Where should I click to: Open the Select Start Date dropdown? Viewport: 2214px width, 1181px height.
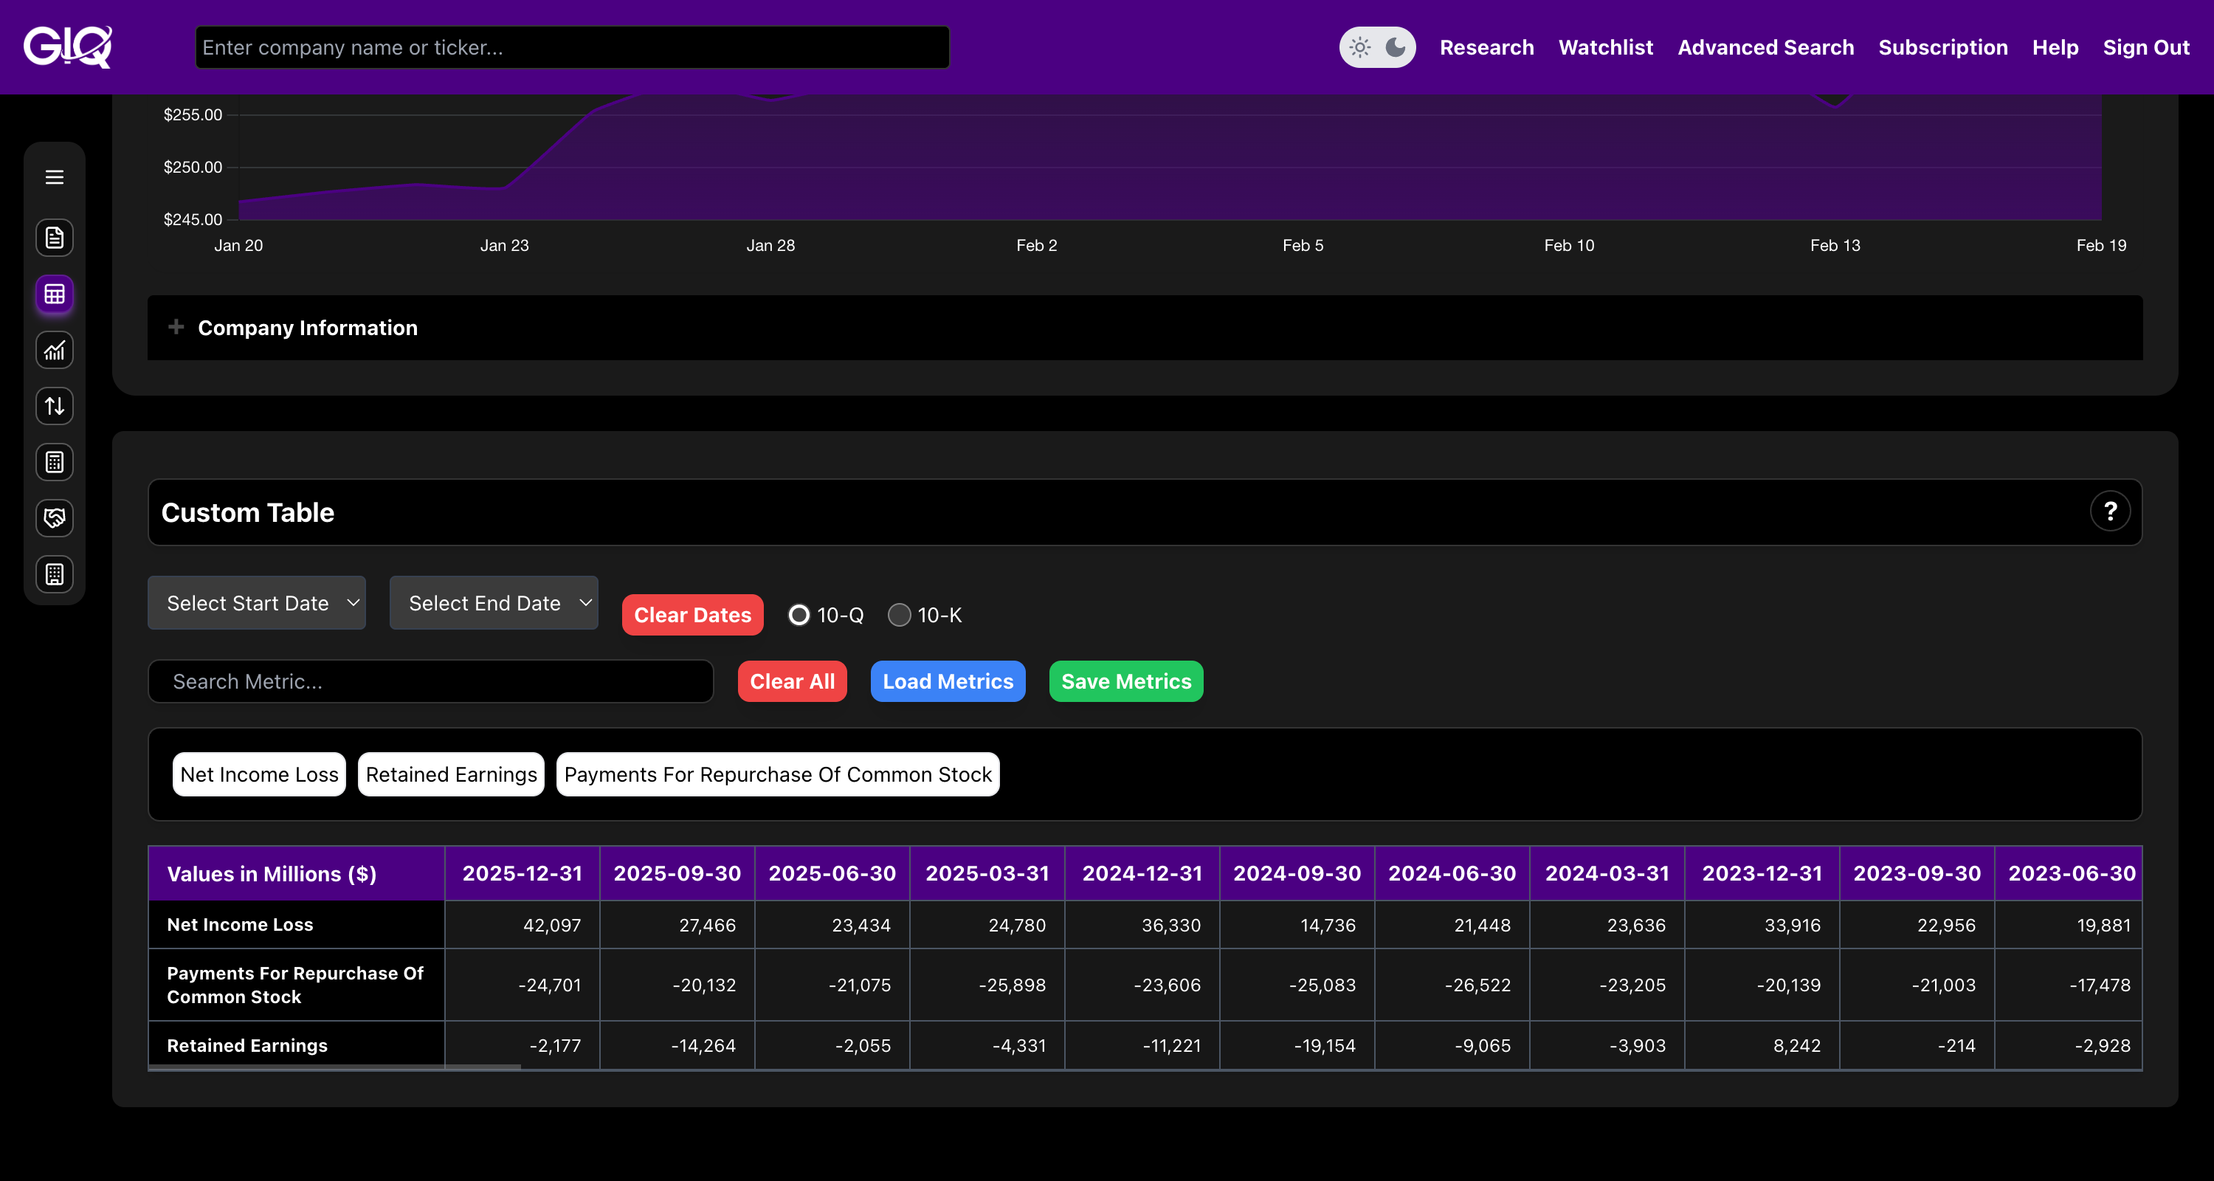(x=256, y=603)
